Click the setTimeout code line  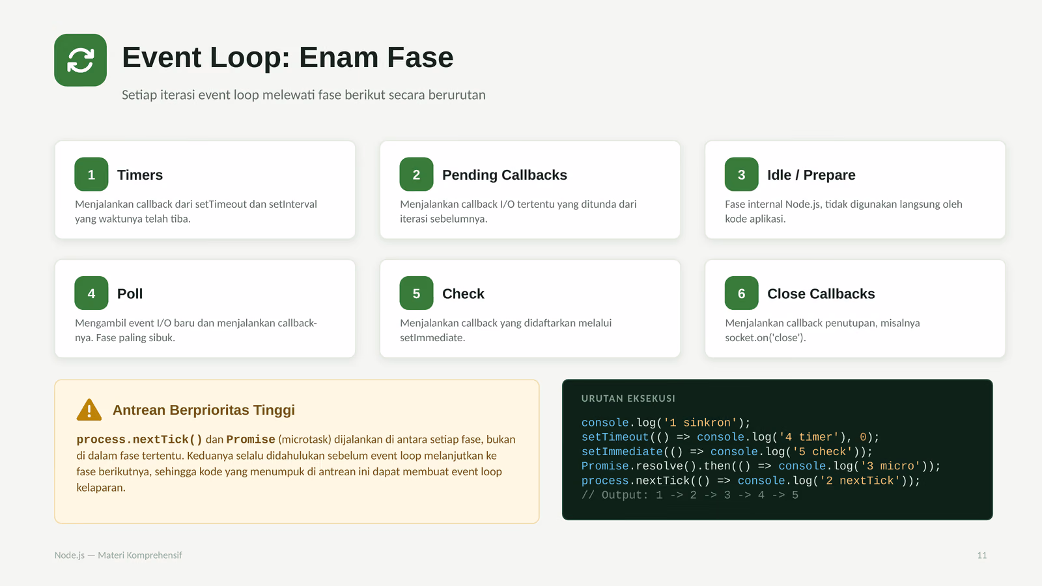(731, 437)
